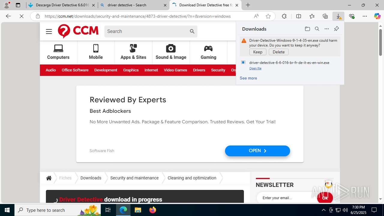This screenshot has width=384, height=216.
Task: Open Edge Settings and more menu
Action: 365,16
